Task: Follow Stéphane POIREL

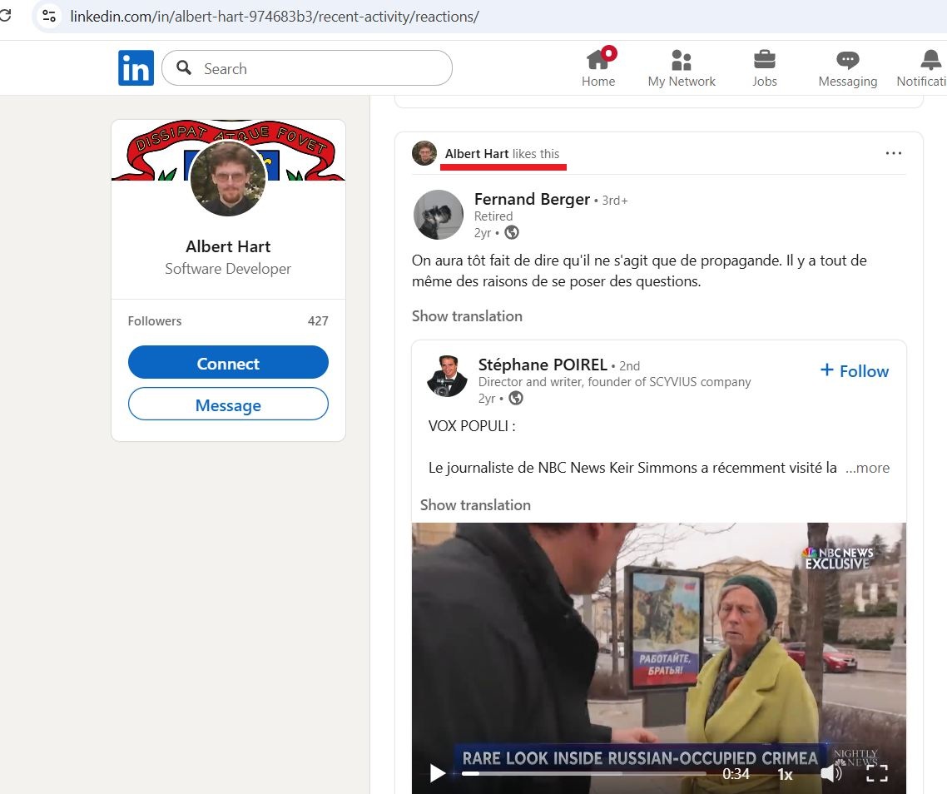Action: click(854, 370)
